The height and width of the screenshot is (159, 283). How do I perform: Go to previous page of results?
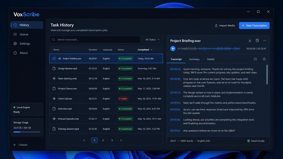84,140
